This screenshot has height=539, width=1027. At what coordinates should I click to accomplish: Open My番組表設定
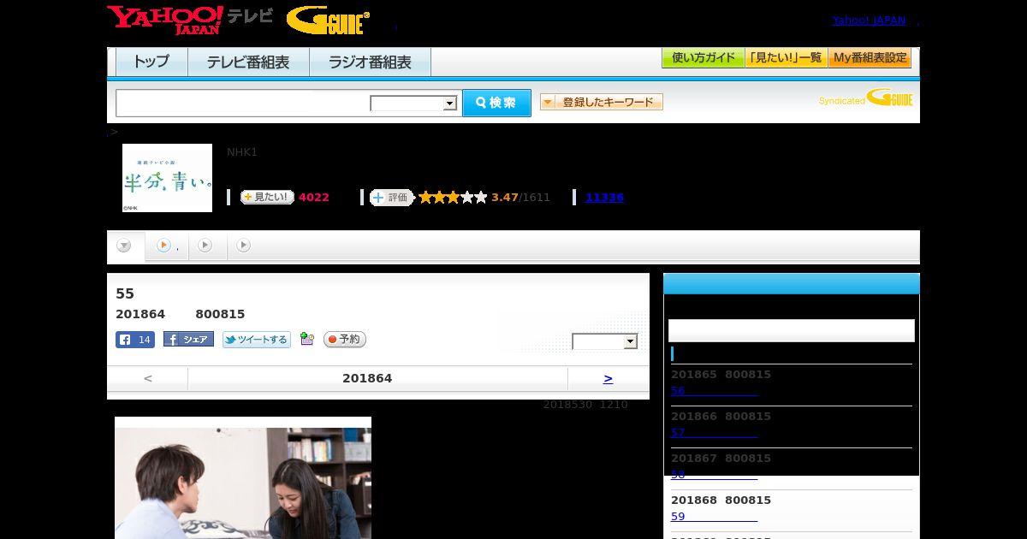870,58
